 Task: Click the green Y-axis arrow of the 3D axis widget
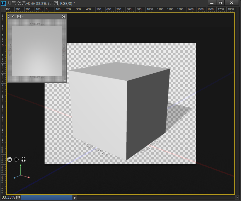tap(21, 166)
